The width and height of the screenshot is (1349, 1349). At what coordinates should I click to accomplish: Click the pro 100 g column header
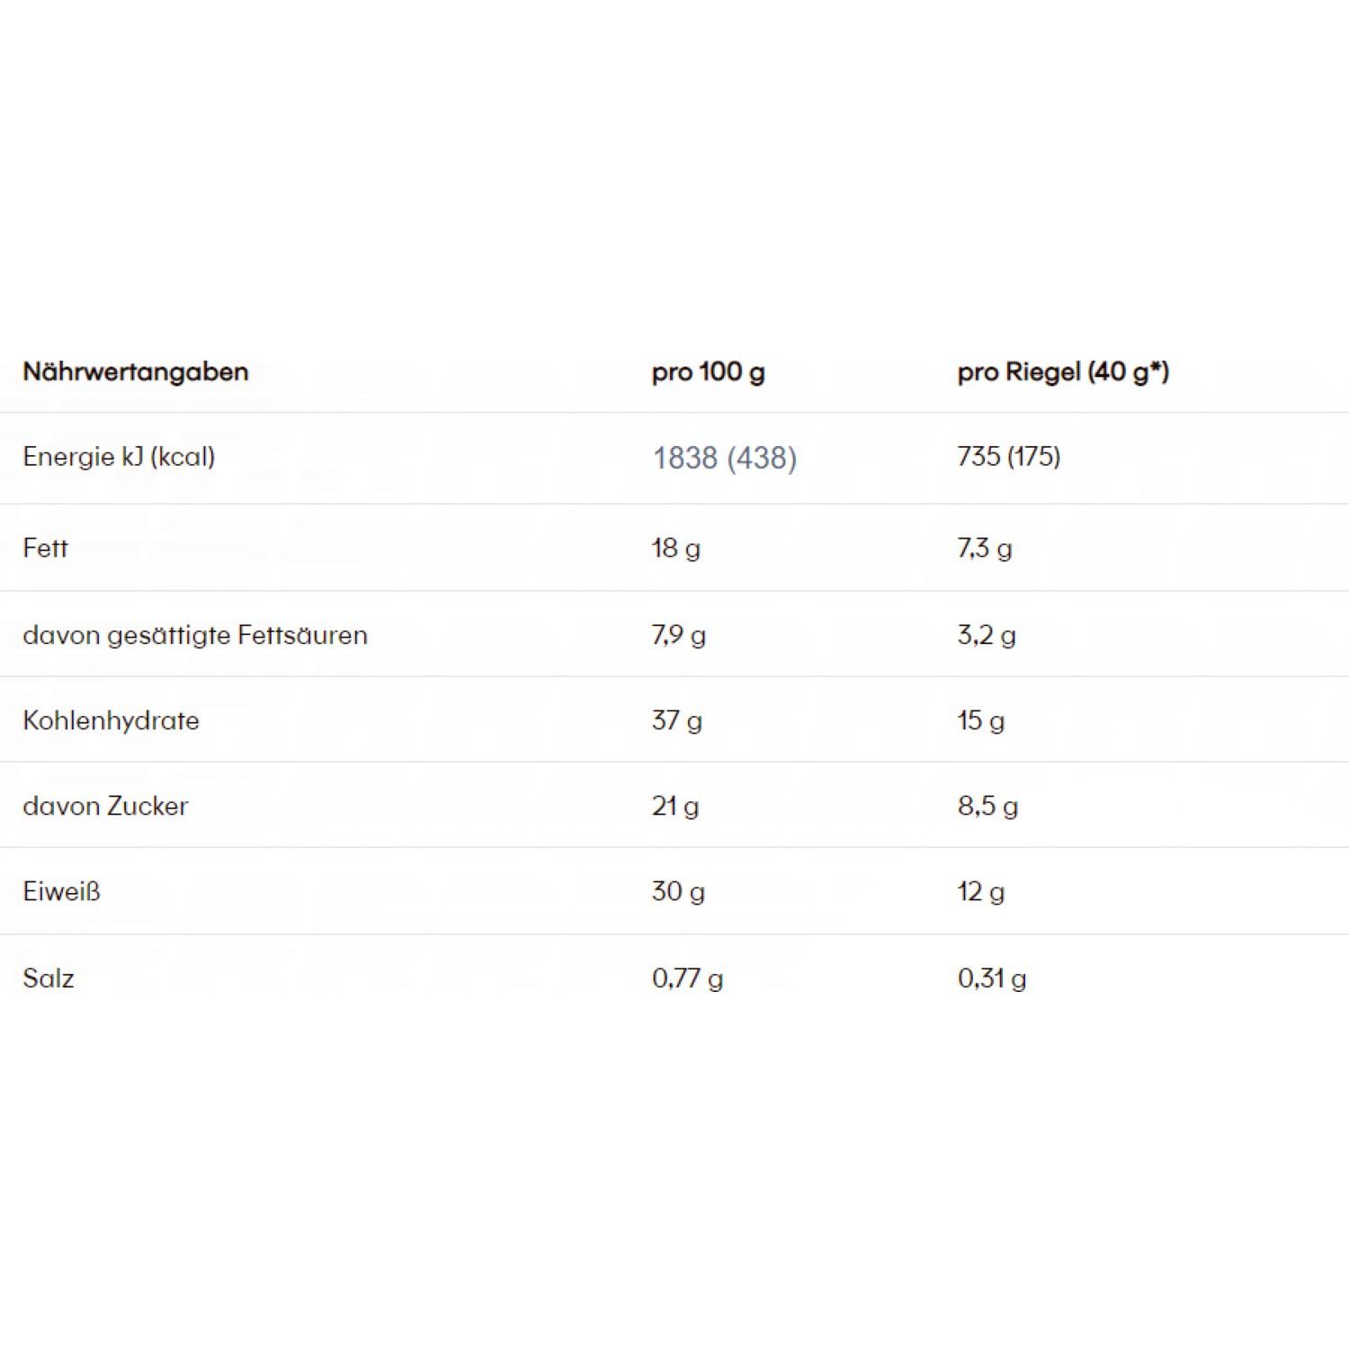[708, 371]
